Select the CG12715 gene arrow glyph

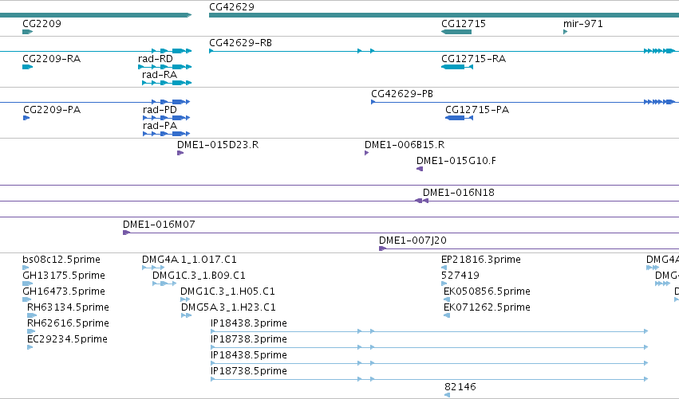click(456, 32)
